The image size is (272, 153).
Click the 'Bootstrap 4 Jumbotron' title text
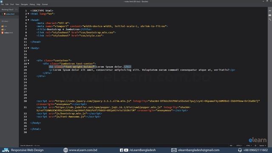(63, 29)
